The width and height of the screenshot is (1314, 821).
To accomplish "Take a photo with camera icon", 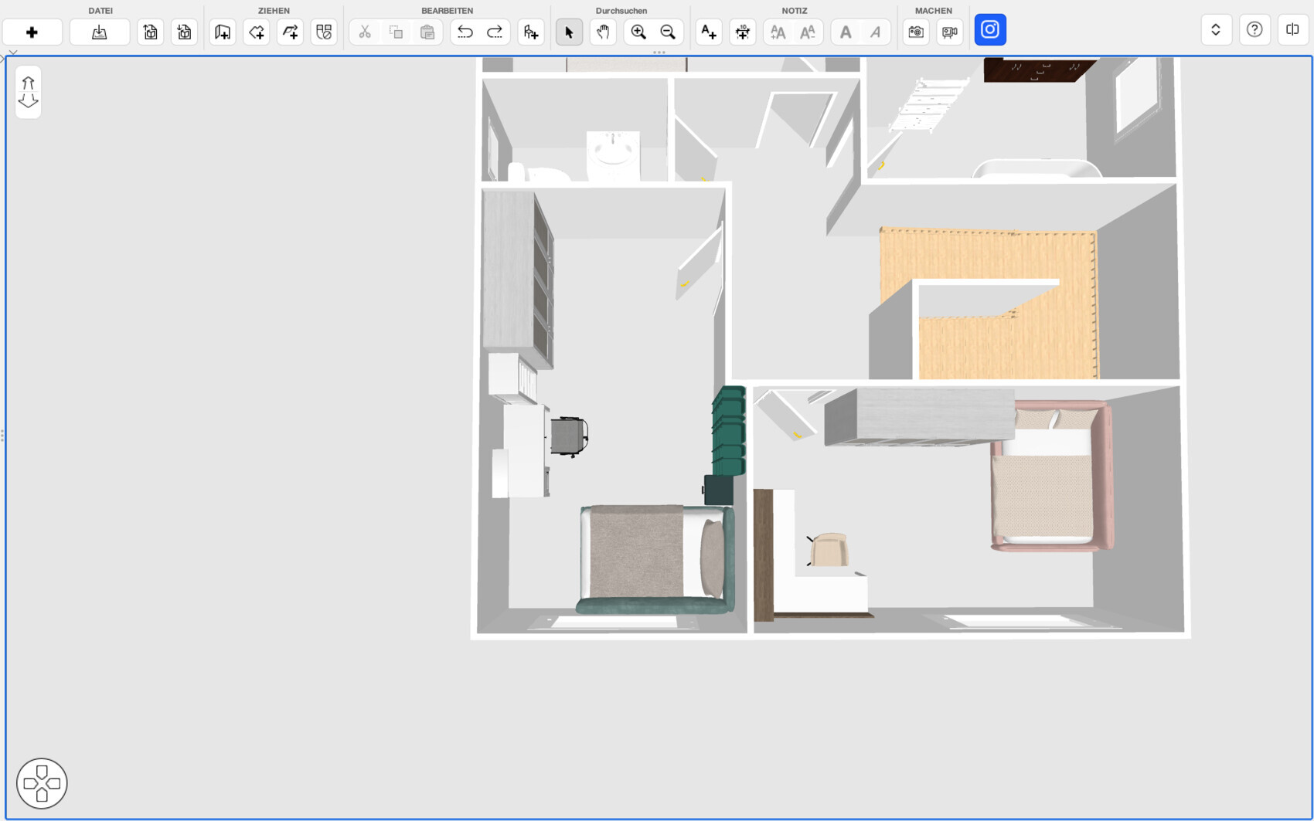I will (916, 32).
